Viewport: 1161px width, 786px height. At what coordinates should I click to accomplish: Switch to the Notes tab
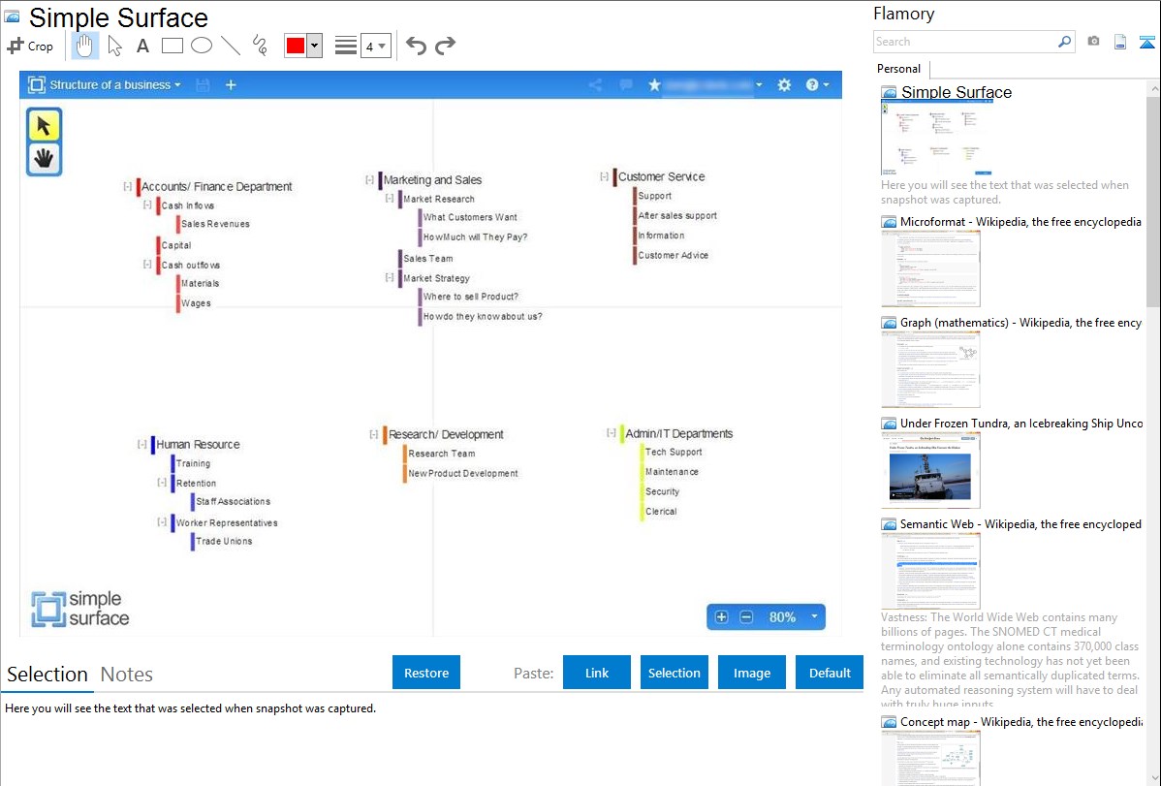[x=127, y=675]
